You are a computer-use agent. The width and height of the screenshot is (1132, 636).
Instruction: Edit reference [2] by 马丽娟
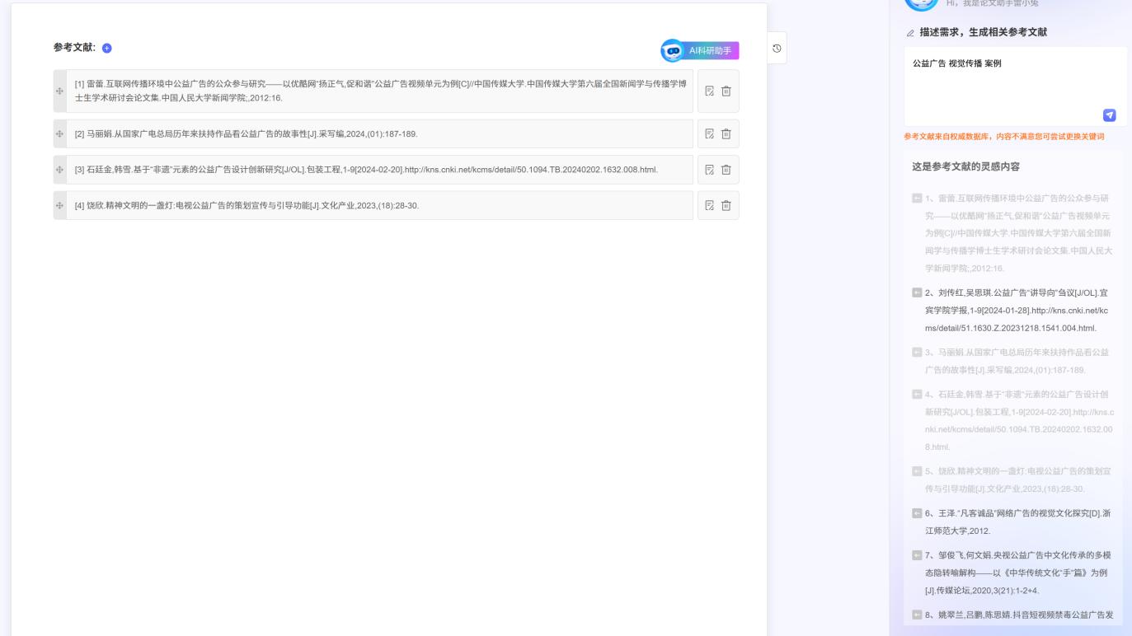709,133
